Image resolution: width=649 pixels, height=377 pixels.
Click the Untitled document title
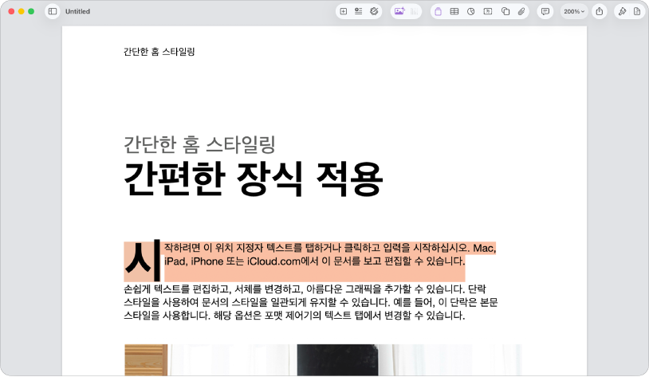[77, 12]
